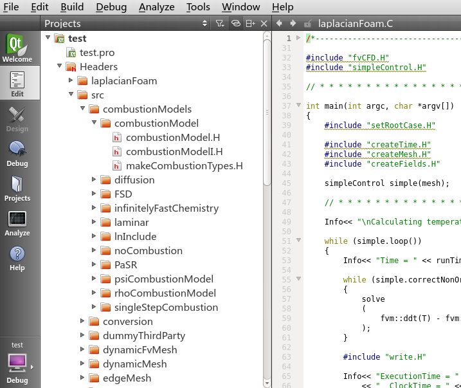The height and width of the screenshot is (388, 461).
Task: Switch to Analyze mode
Action: [17, 223]
